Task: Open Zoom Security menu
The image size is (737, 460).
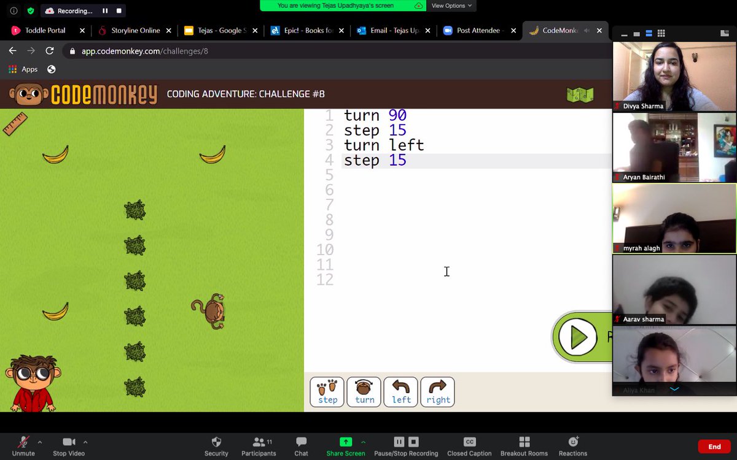Action: [216, 446]
